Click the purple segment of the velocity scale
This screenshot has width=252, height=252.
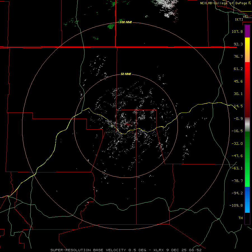pos(247,31)
